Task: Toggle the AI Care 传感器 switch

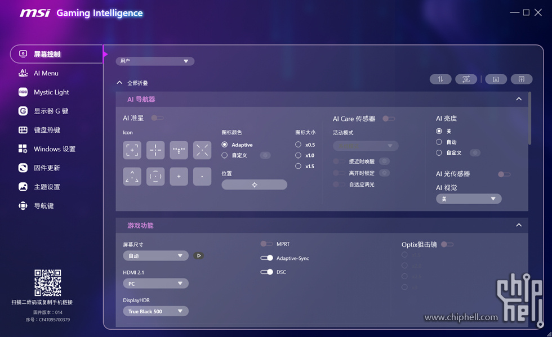Action: click(388, 119)
